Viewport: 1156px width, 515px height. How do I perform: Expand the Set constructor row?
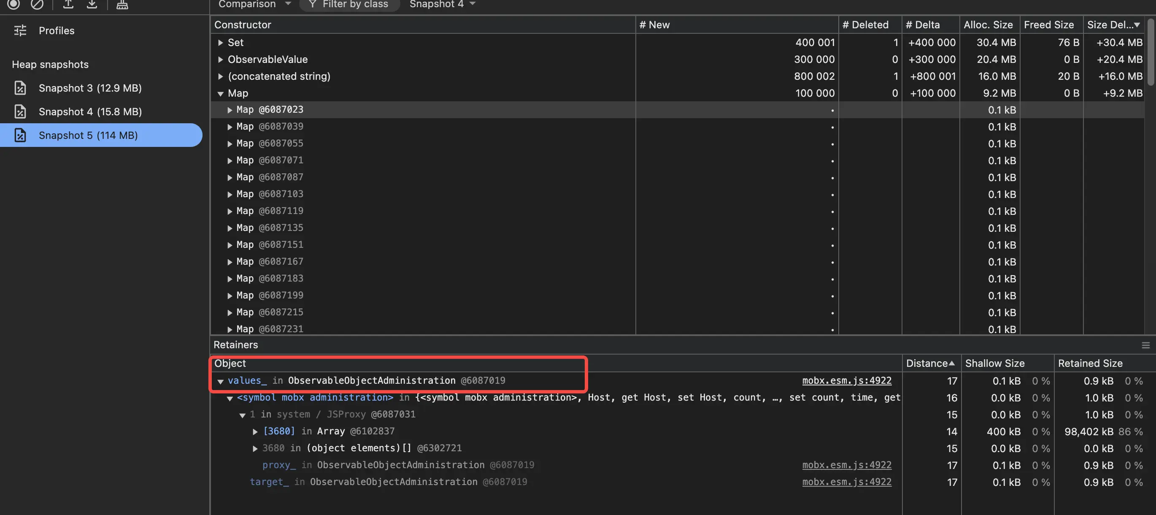220,43
